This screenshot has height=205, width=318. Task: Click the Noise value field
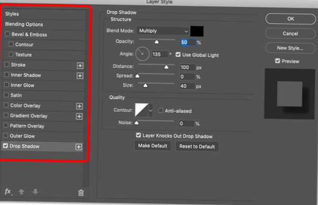click(x=186, y=123)
